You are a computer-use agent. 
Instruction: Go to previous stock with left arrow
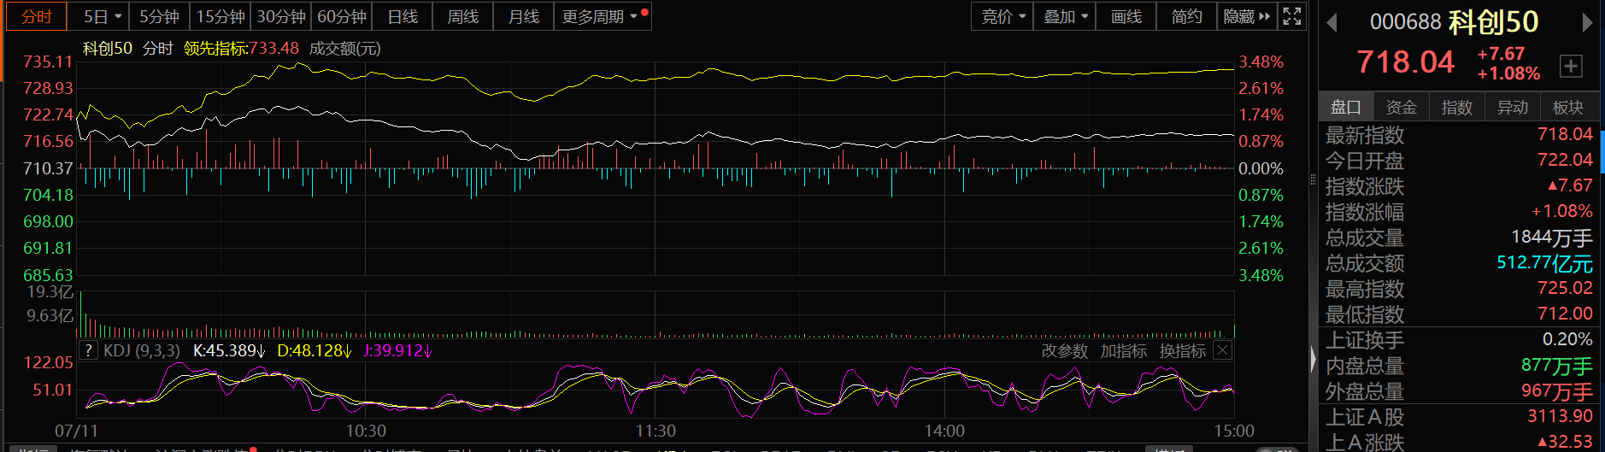[1332, 23]
